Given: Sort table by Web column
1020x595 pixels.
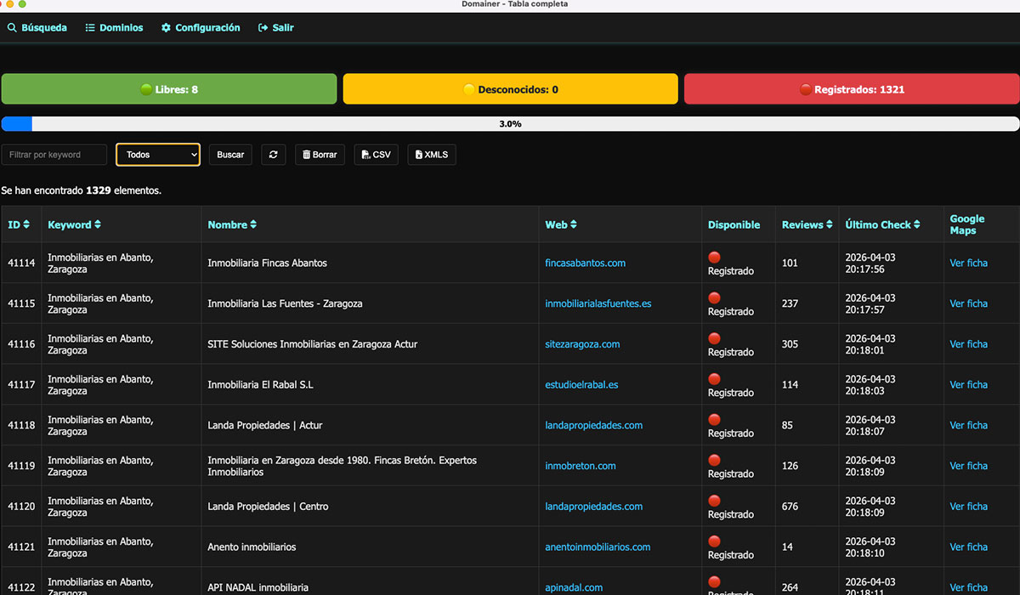Looking at the screenshot, I should click(561, 224).
